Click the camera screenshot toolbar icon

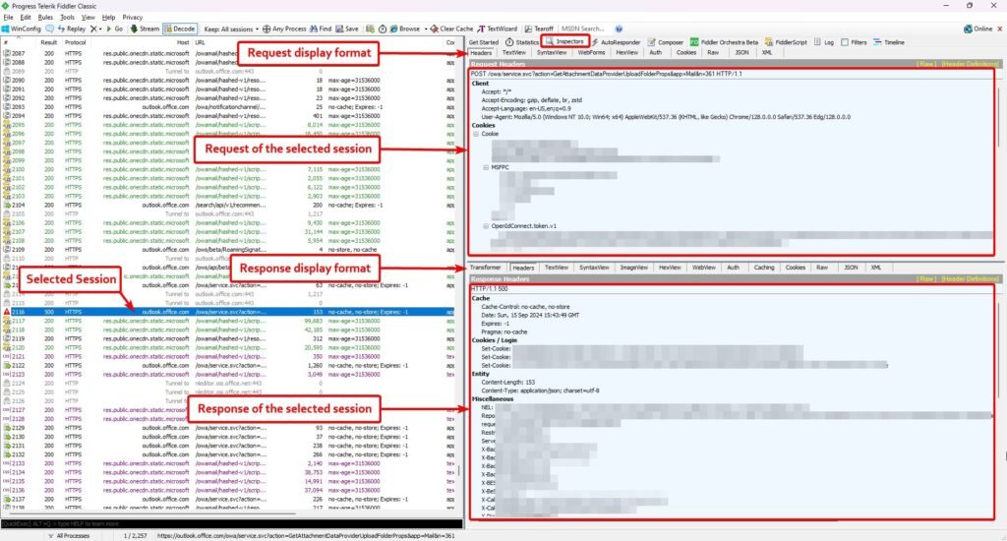point(370,29)
